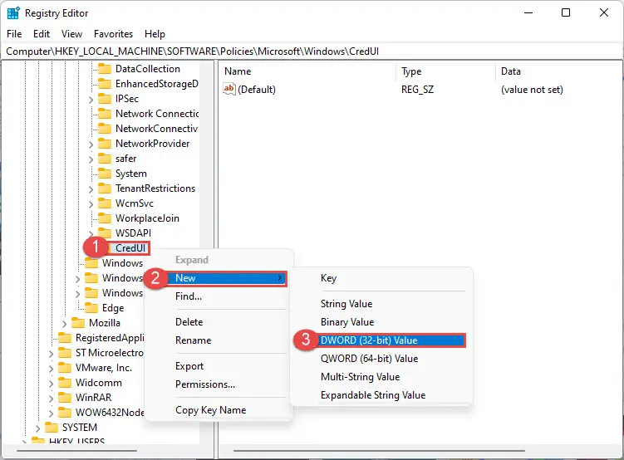The image size is (624, 460).
Task: Click the WcmSvc folder icon
Action: [105, 203]
